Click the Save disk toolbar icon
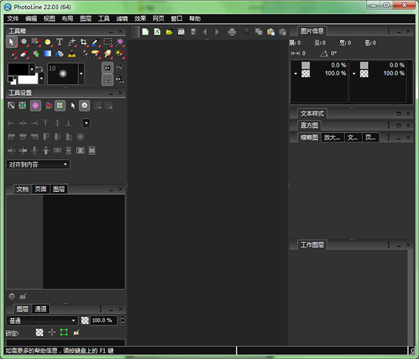419x359 pixels. point(193,32)
